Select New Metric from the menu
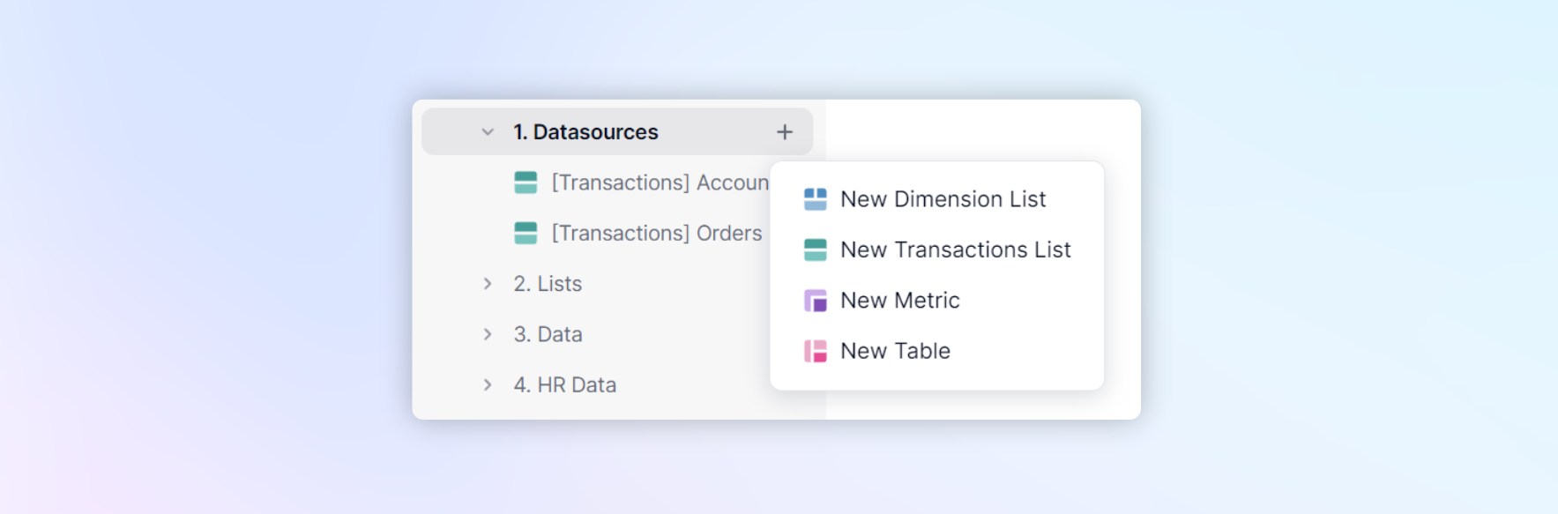The width and height of the screenshot is (1558, 514). tap(936, 301)
